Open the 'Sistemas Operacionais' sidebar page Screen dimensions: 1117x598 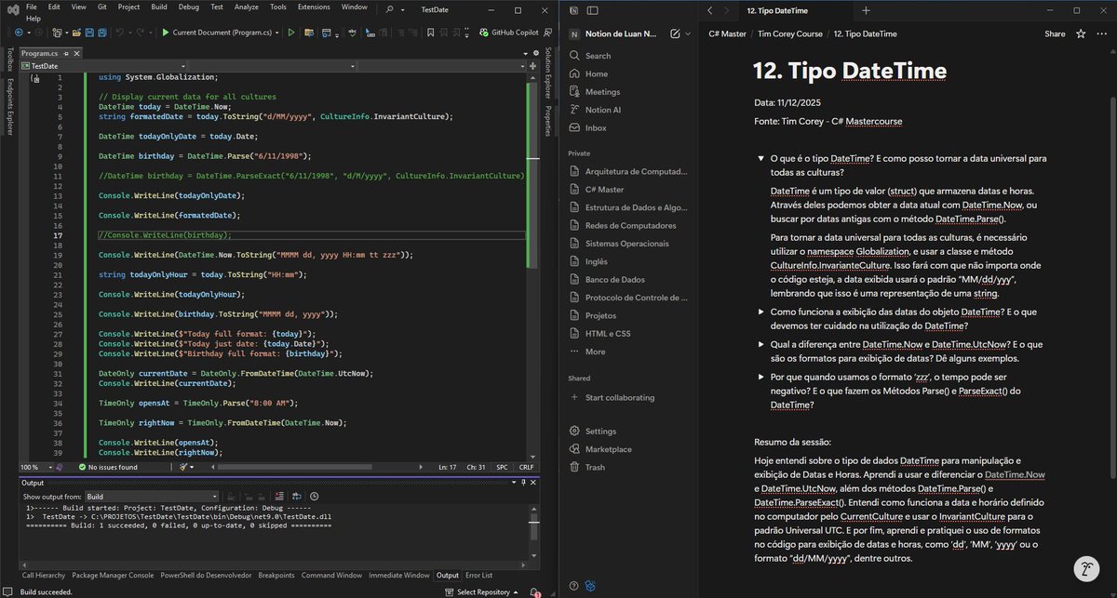[626, 244]
